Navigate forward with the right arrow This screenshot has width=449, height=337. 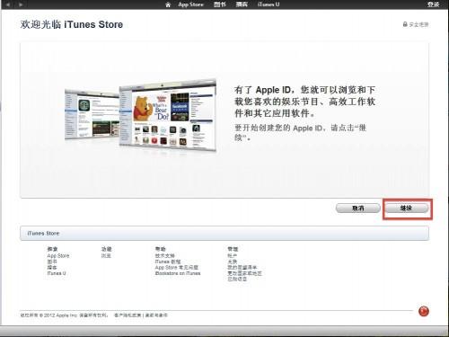21,4
